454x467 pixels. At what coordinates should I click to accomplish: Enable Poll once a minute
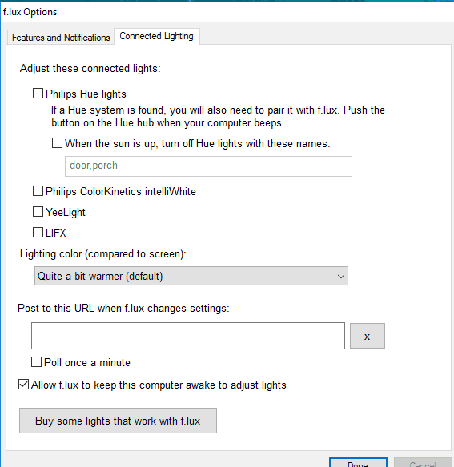pyautogui.click(x=36, y=362)
